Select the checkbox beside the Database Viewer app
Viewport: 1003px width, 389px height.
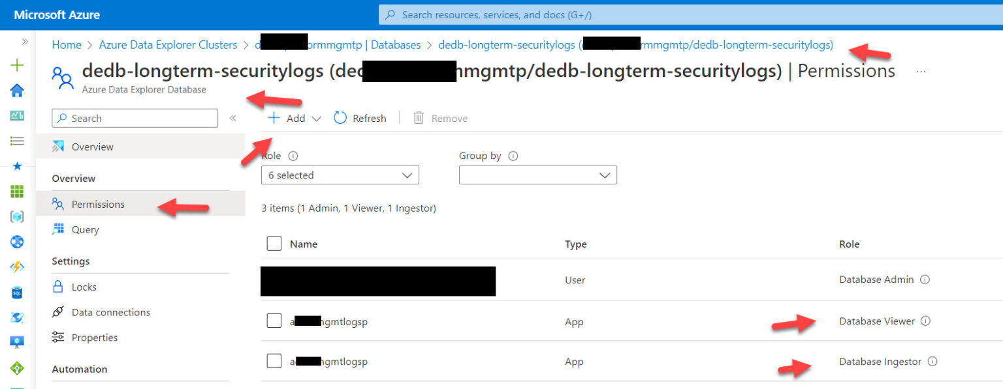(274, 321)
